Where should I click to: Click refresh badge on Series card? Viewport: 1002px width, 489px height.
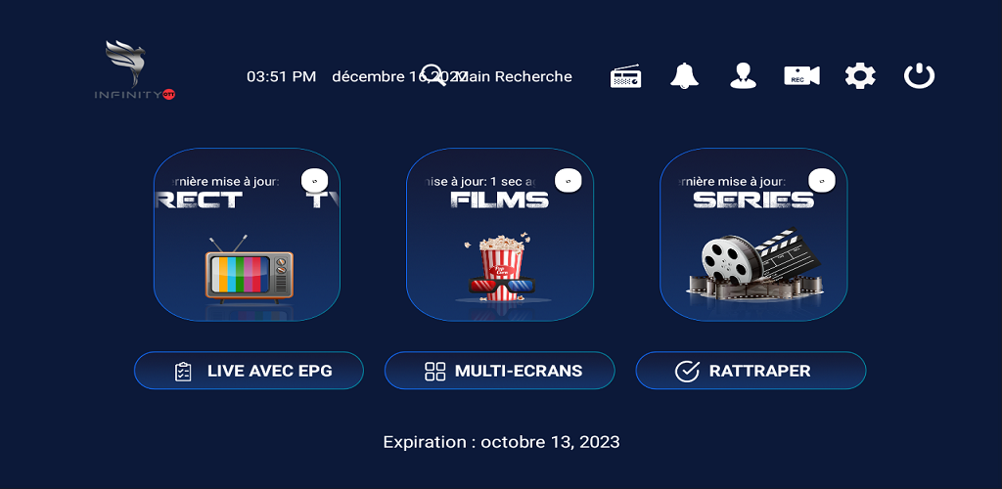click(x=822, y=181)
